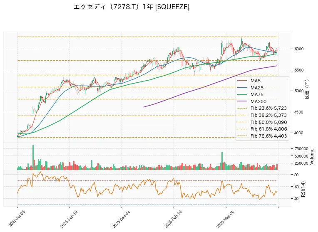Select the Fib 61.8% 4,806 legend item
Screen dimensions: 318x232
262,129
